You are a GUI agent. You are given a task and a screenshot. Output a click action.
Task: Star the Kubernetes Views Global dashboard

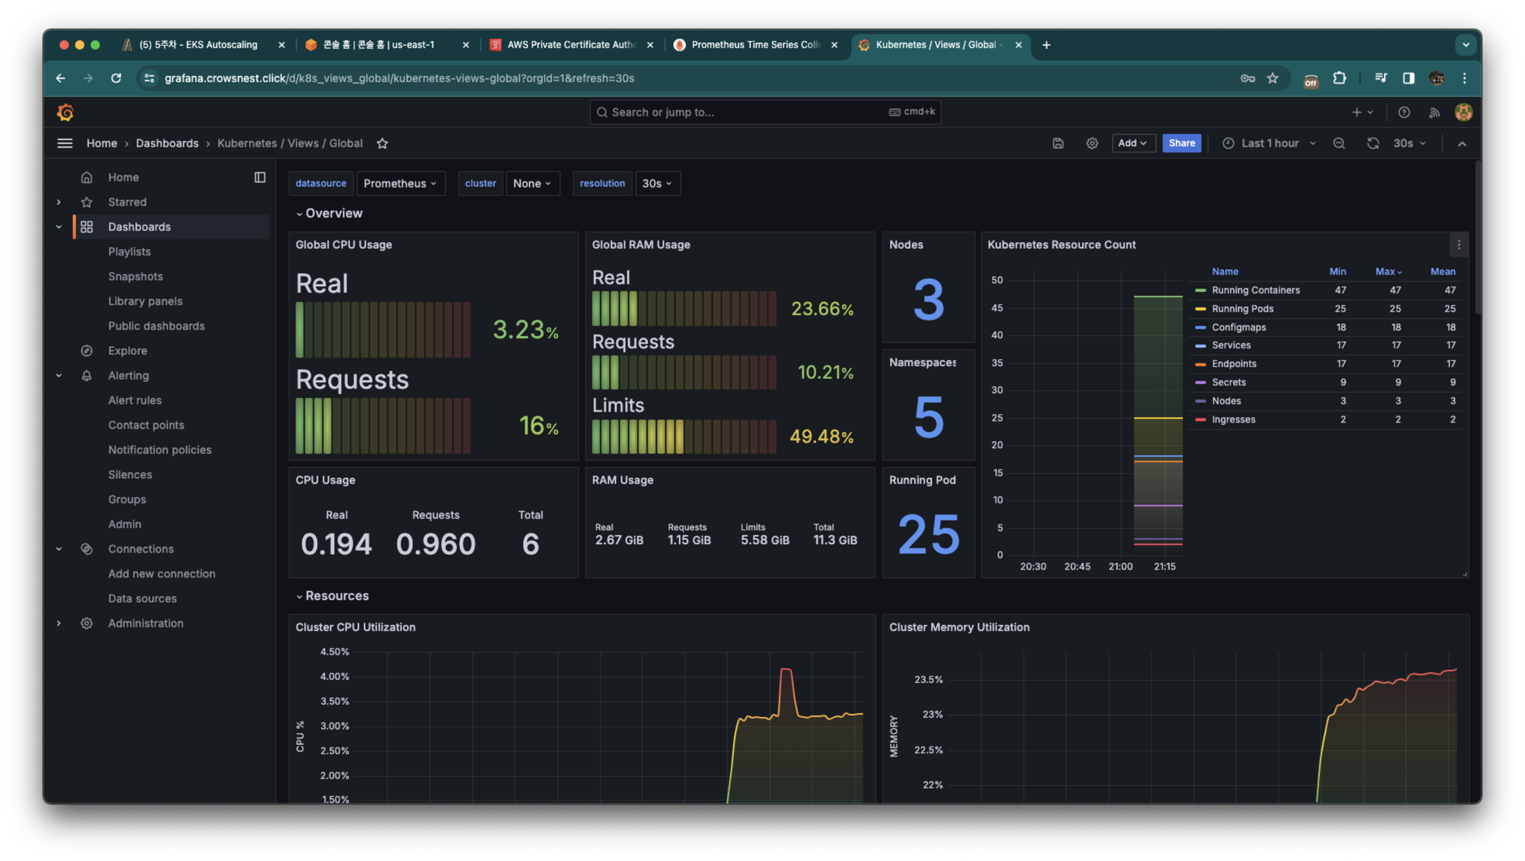382,143
